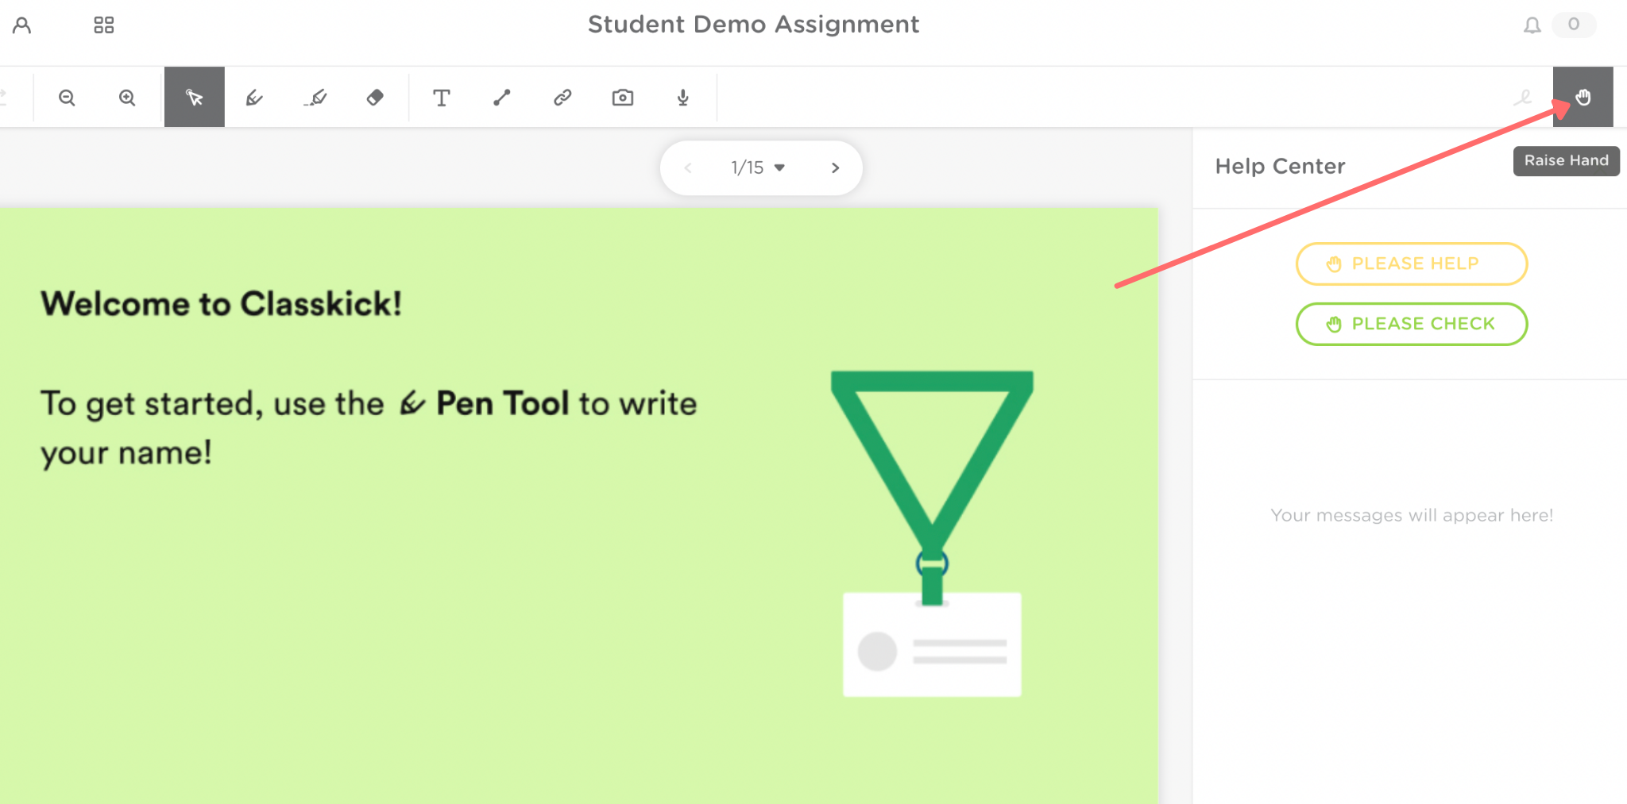The image size is (1627, 804).
Task: Open the assignments grid view icon
Action: (104, 25)
